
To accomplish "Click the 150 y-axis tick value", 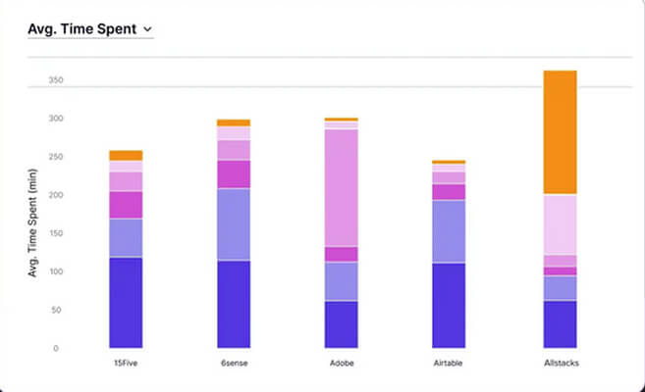I will [x=56, y=233].
